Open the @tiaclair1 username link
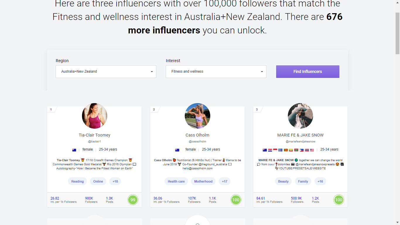Image resolution: width=400 pixels, height=225 pixels. click(94, 141)
